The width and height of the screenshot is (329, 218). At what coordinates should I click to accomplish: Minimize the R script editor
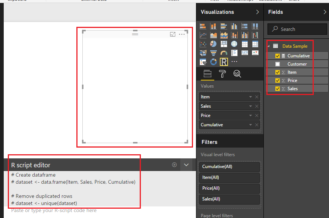pyautogui.click(x=186, y=165)
